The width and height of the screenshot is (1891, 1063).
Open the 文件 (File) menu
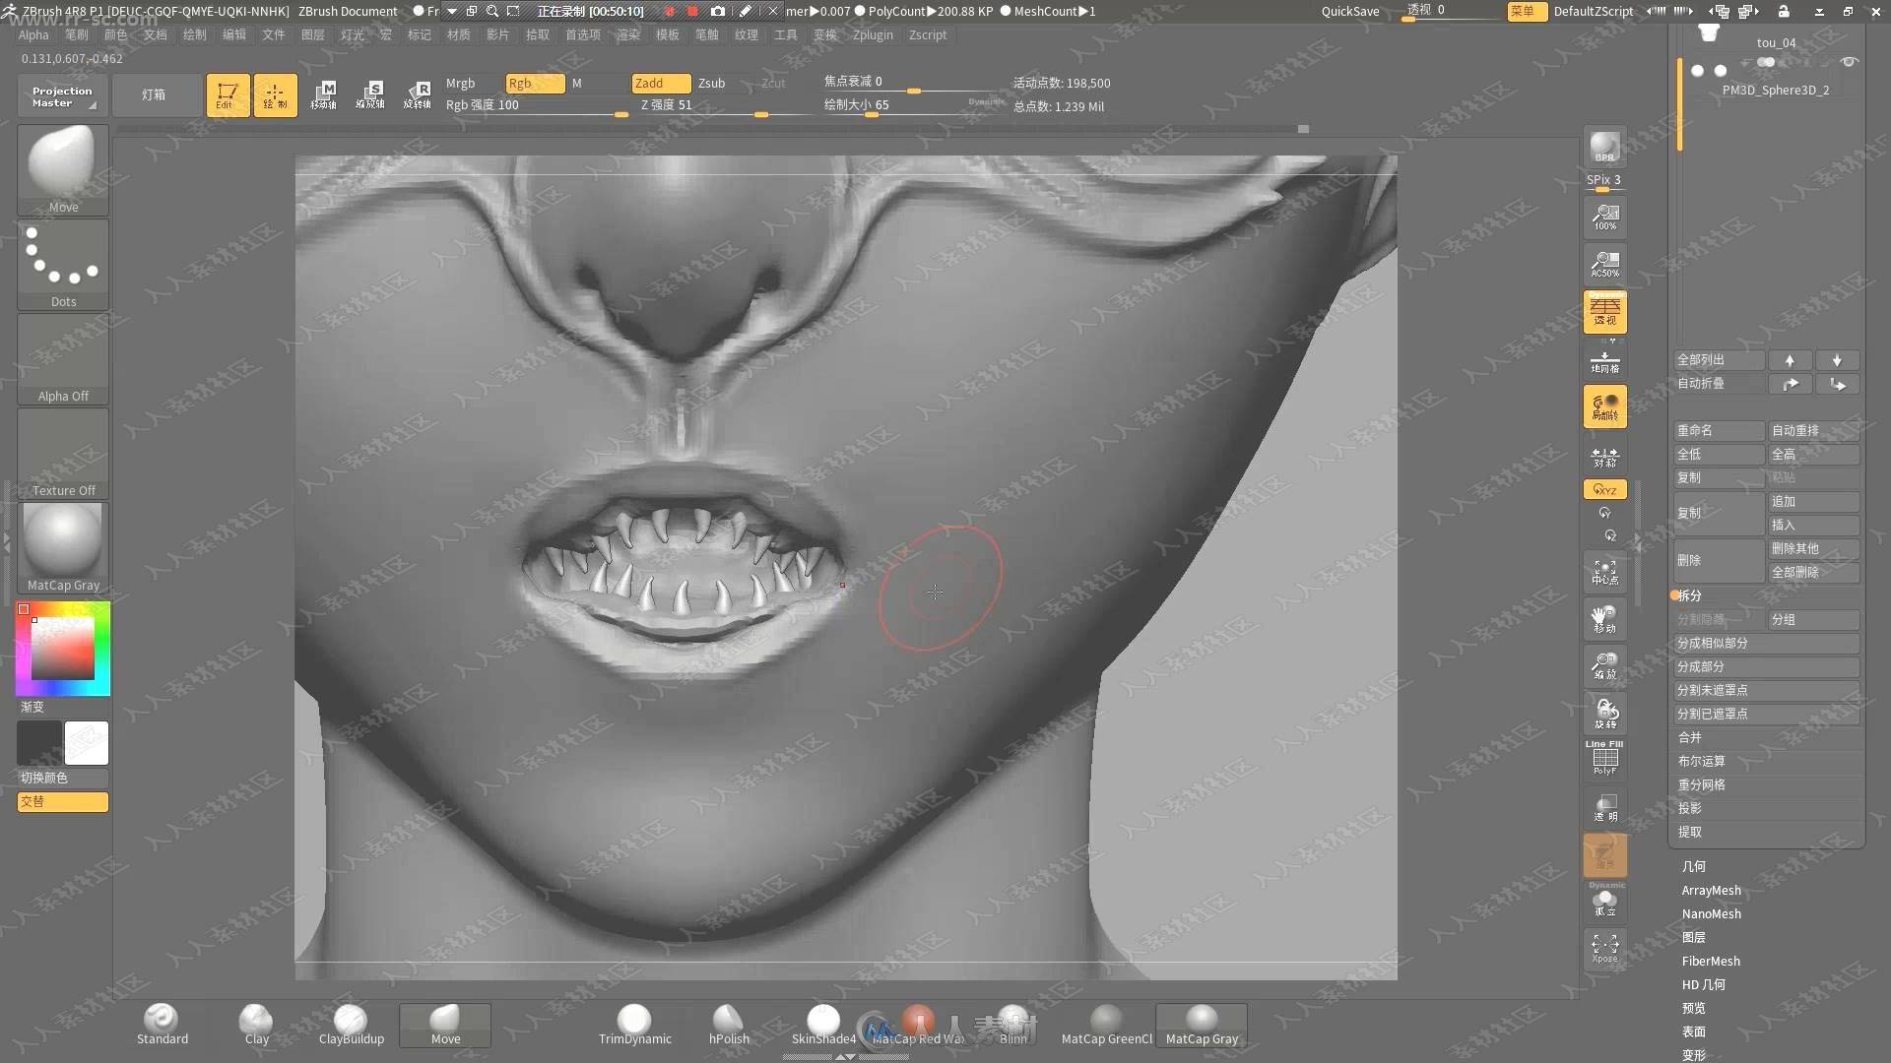(x=274, y=34)
